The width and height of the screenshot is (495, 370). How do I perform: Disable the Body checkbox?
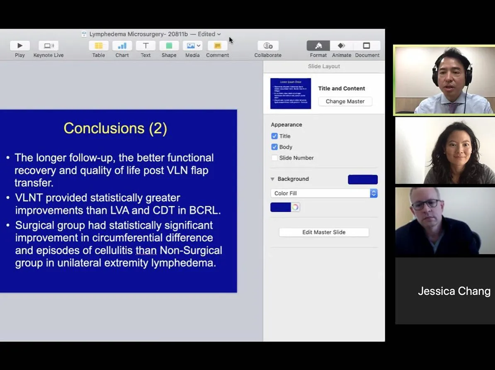coord(274,147)
